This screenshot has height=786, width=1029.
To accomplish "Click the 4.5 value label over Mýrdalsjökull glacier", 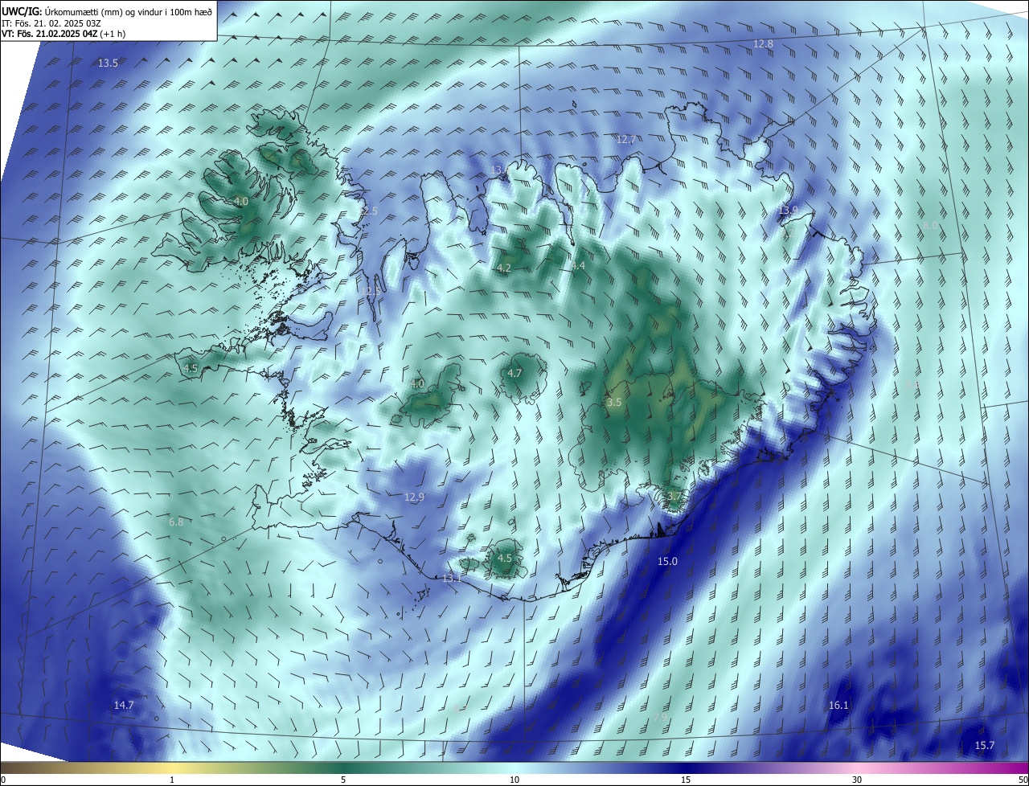I will [505, 558].
